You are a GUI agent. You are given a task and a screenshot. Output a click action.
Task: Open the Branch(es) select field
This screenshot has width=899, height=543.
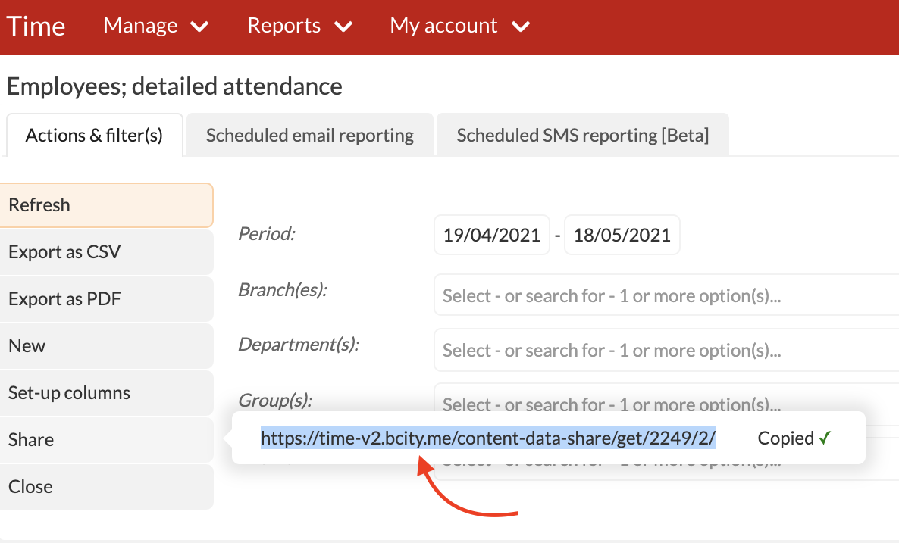pyautogui.click(x=666, y=295)
